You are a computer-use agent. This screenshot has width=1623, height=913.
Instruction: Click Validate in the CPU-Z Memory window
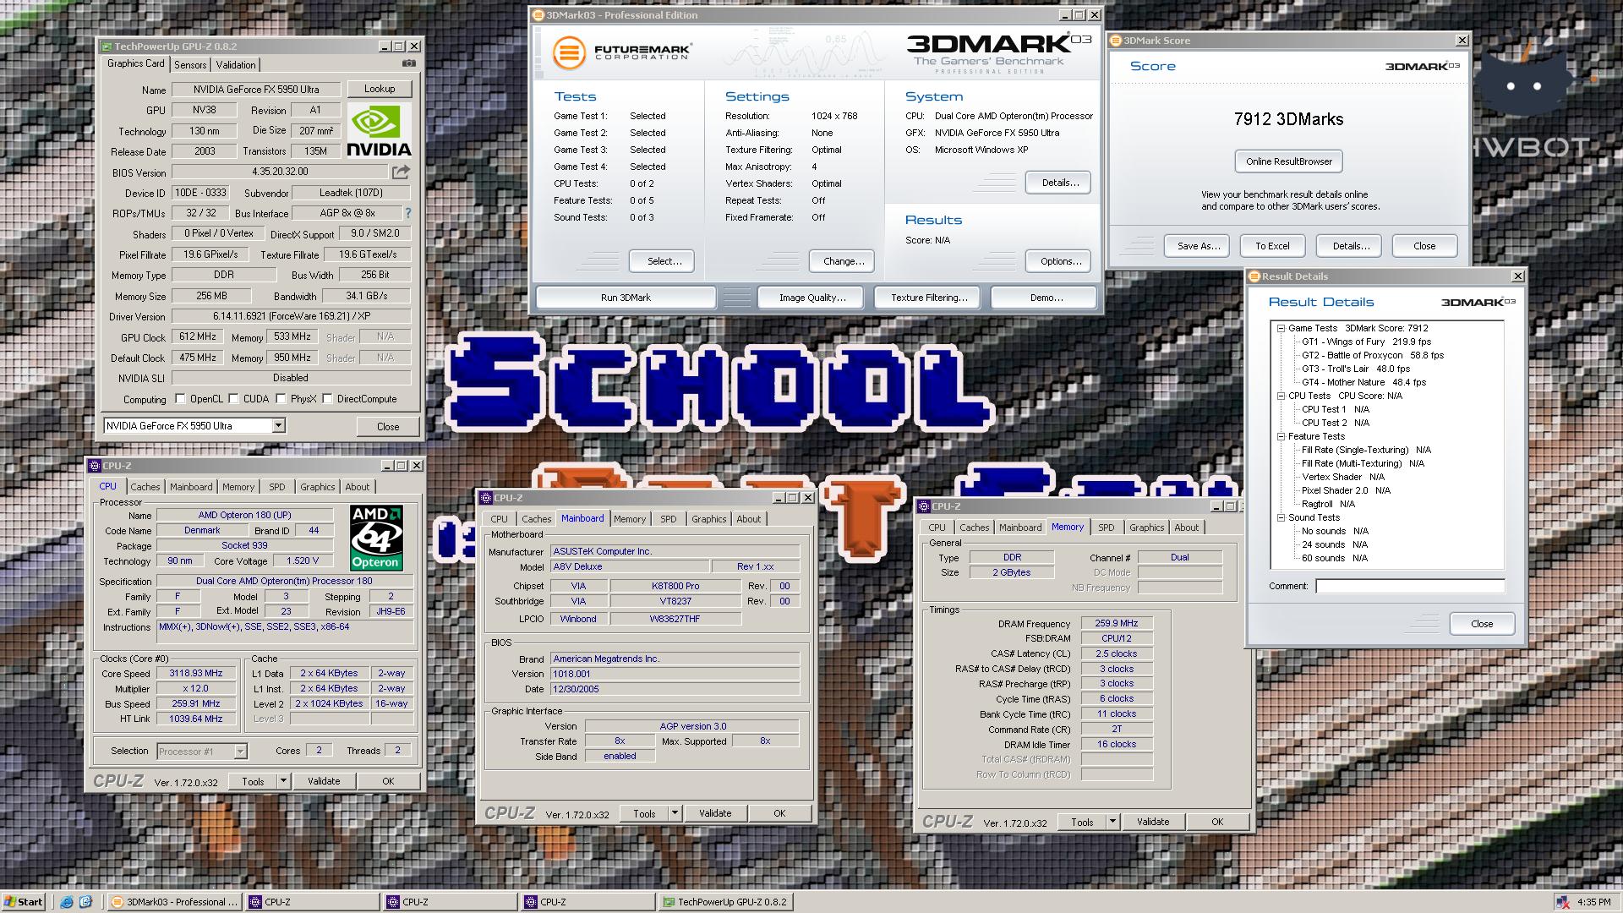1152,822
